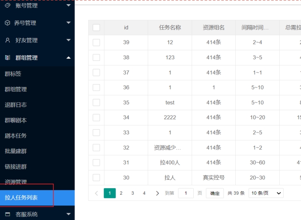This screenshot has width=301, height=220.
Task: Click interval cell '1~2'
Action: (x=257, y=147)
